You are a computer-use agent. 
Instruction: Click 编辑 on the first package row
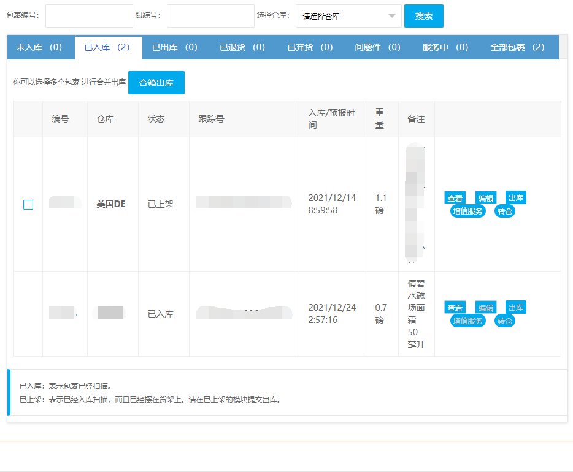485,197
